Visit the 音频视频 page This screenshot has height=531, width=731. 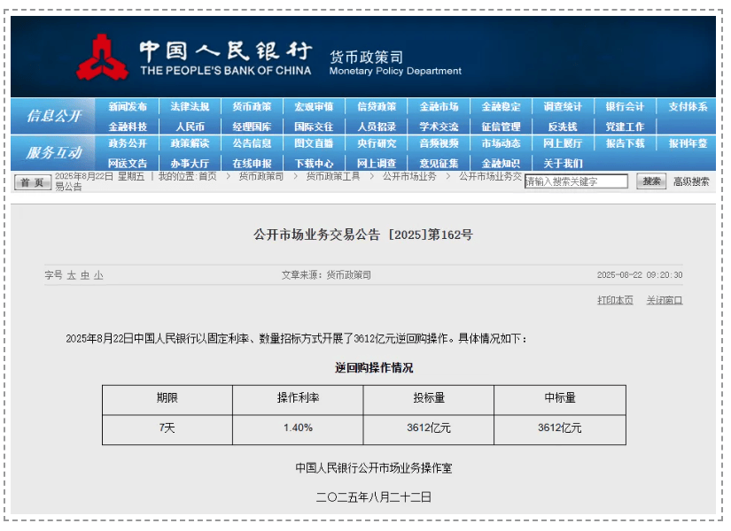coord(439,143)
